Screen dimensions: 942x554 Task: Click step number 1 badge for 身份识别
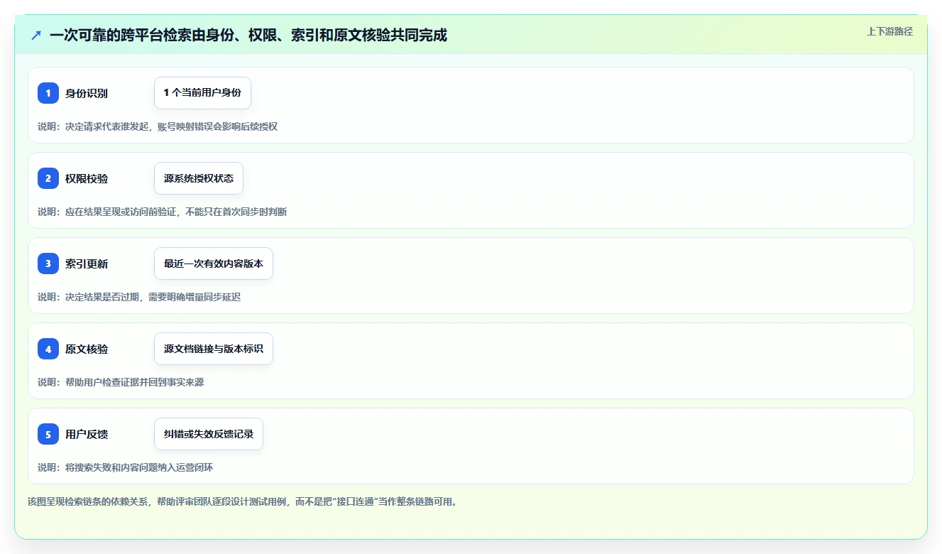tap(48, 93)
